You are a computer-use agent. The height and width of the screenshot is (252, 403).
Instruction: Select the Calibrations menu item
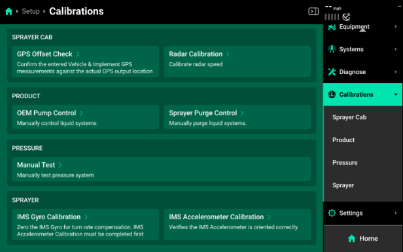point(362,94)
